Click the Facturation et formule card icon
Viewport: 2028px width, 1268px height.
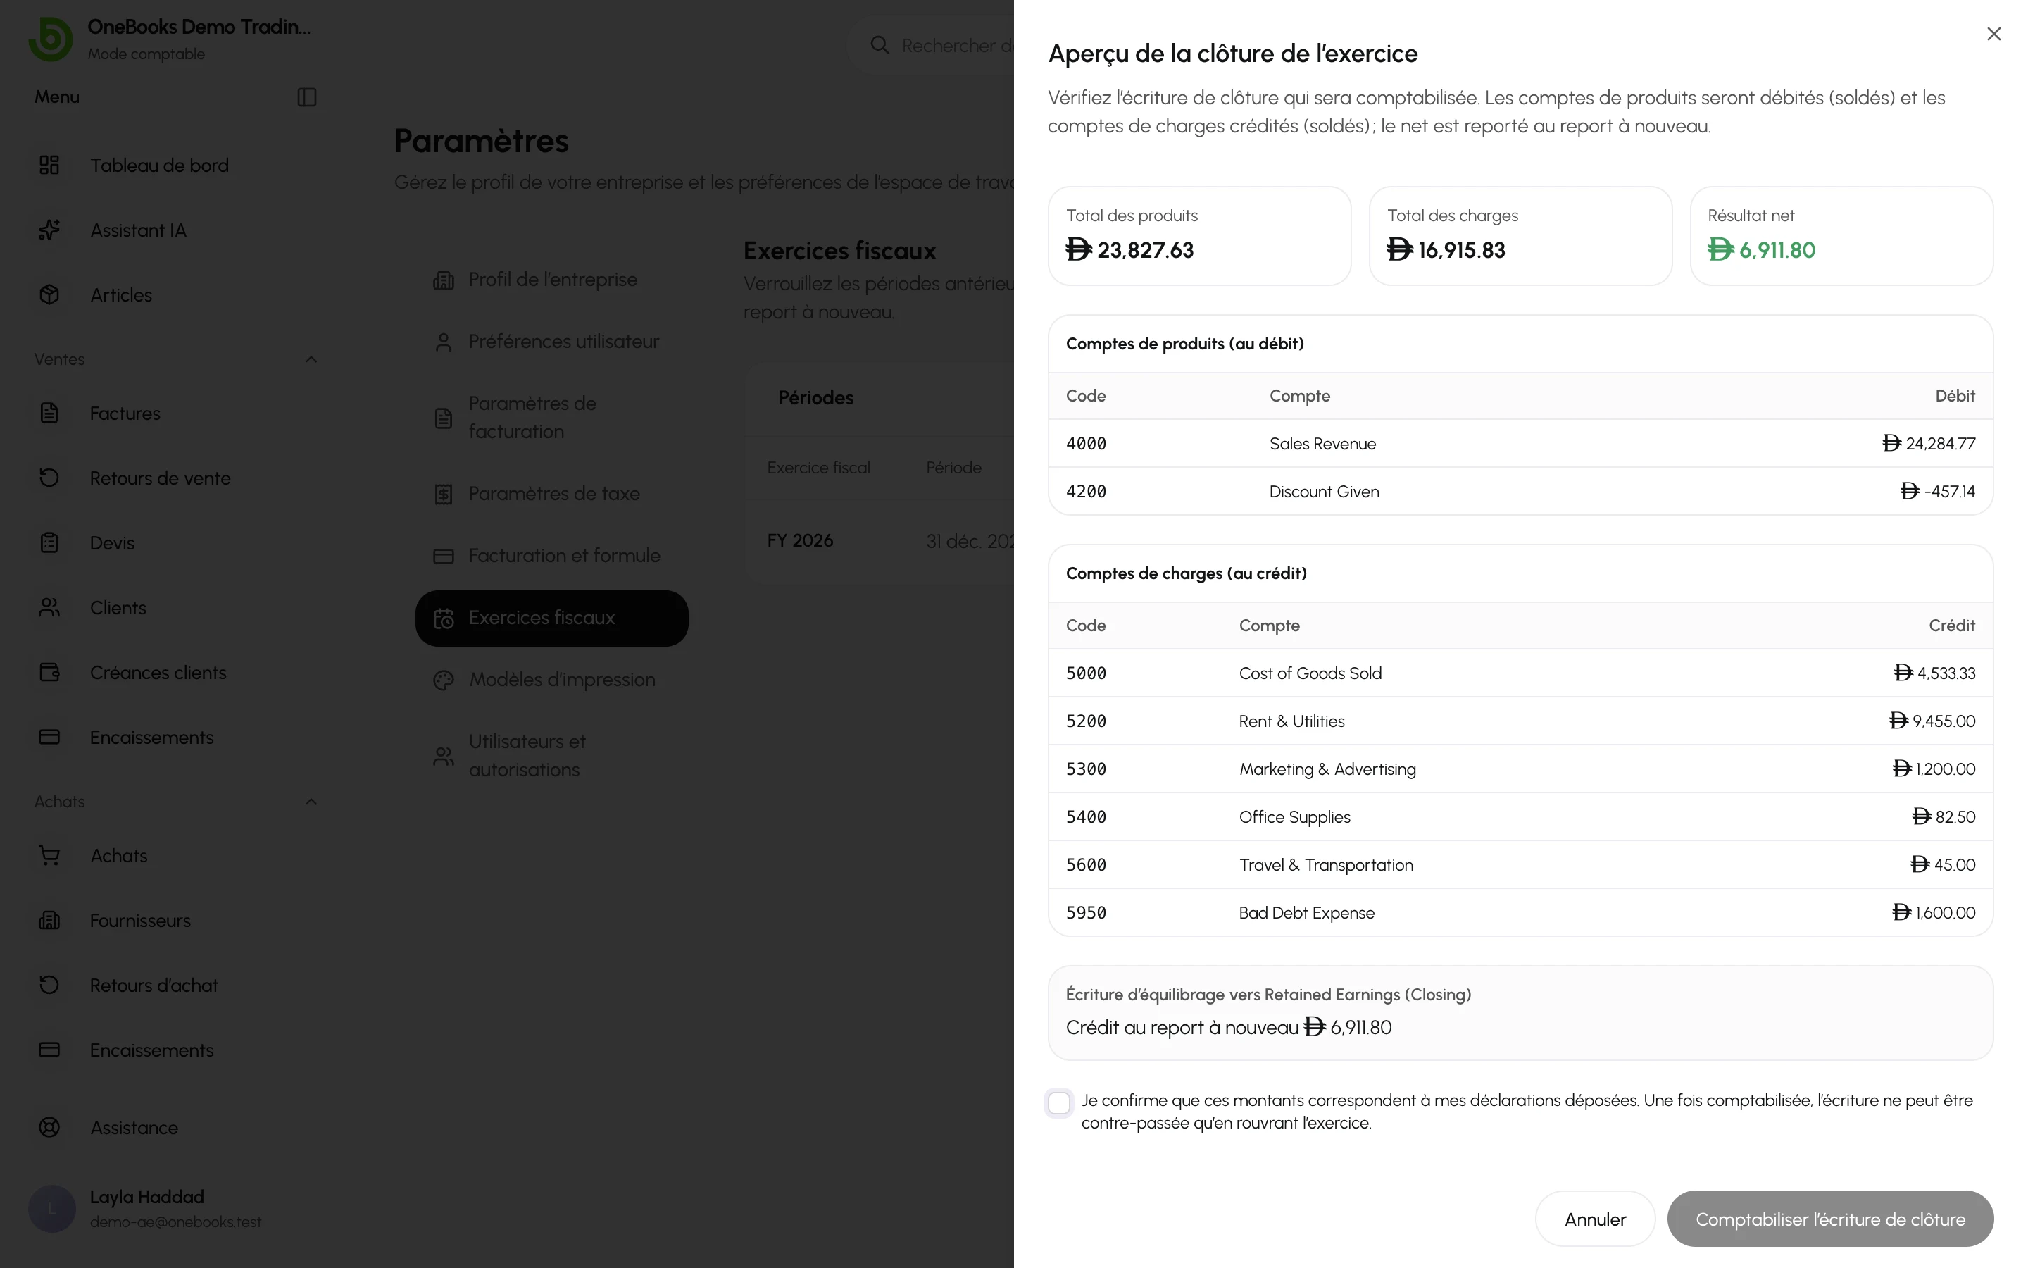coord(444,556)
